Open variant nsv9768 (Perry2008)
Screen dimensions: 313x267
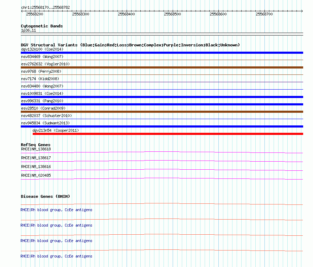pyautogui.click(x=41, y=71)
